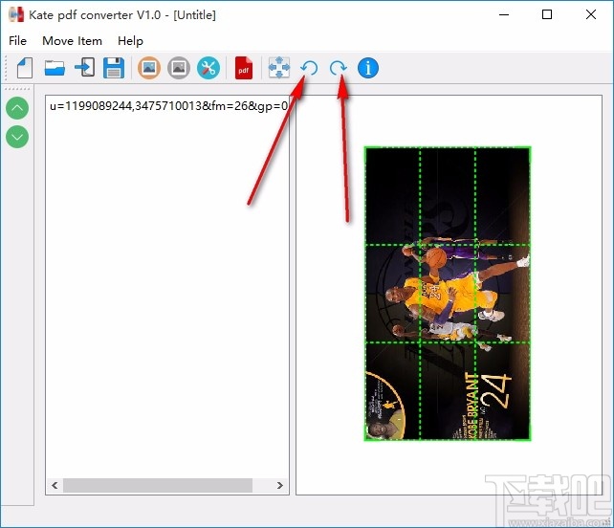Move item down with green arrow

(x=17, y=137)
